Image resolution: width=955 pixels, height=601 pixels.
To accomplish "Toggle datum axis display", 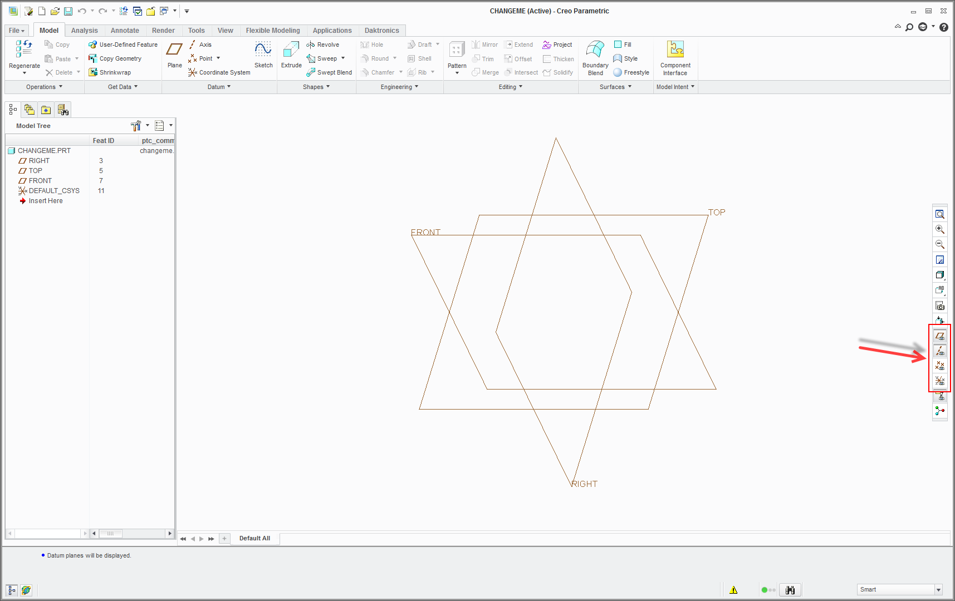I will point(940,351).
